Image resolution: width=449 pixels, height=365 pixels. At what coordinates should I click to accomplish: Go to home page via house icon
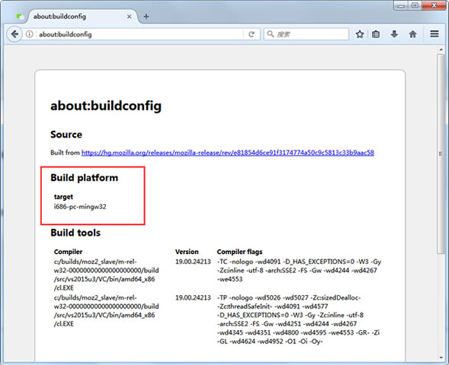coord(412,34)
